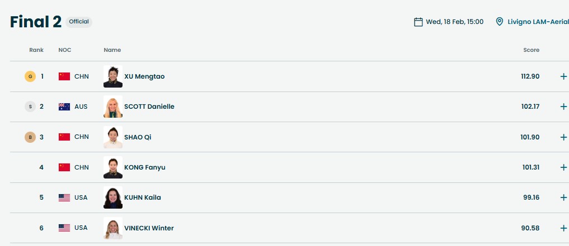Click the silver medal icon
Image resolution: width=569 pixels, height=246 pixels.
pos(30,107)
